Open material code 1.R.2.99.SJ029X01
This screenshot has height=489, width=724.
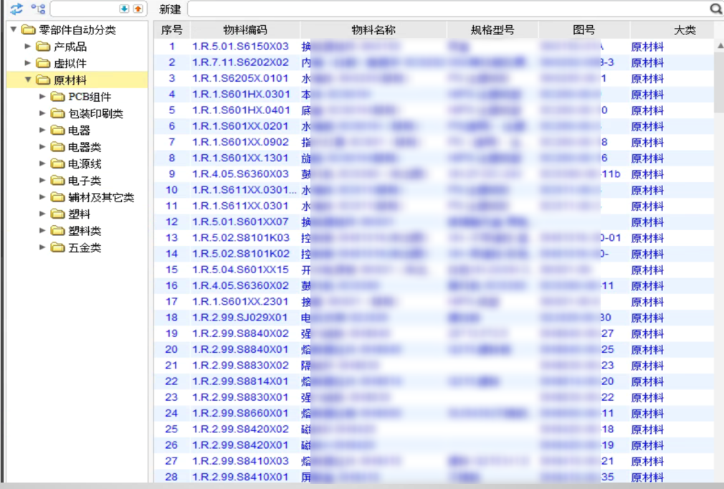[239, 317]
